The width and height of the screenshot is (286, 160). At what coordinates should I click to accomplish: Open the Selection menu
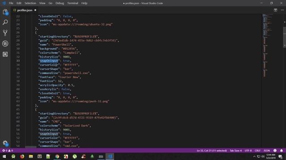pos(30,3)
